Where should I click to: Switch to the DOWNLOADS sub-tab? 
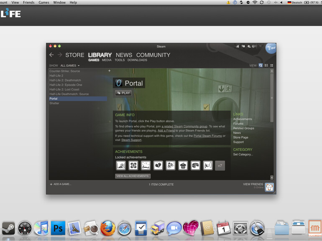click(137, 60)
